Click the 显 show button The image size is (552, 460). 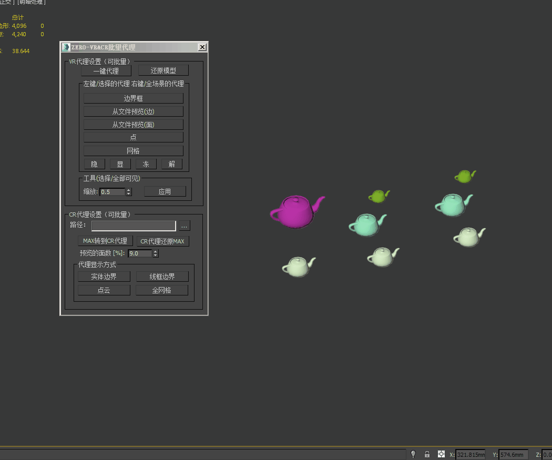[120, 164]
